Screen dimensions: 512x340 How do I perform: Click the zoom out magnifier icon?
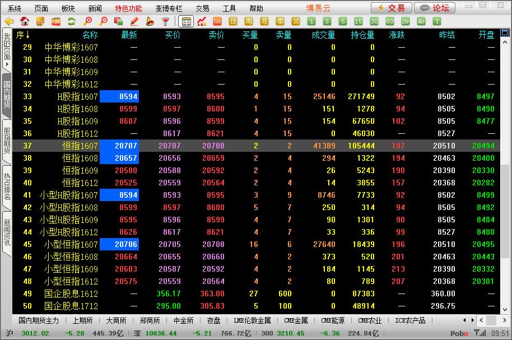[103, 21]
